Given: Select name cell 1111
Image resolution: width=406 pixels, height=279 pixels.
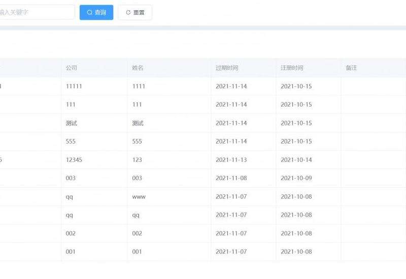Looking at the screenshot, I should pyautogui.click(x=139, y=86).
